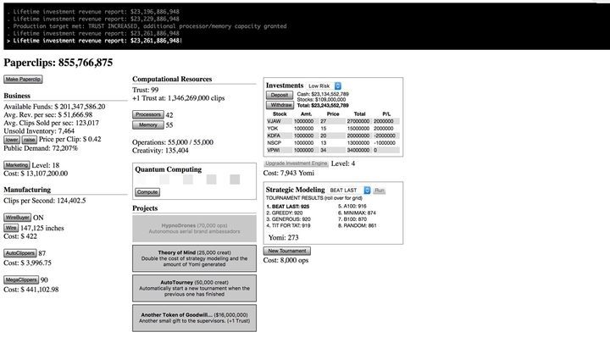Buy more Wire

coord(11,228)
